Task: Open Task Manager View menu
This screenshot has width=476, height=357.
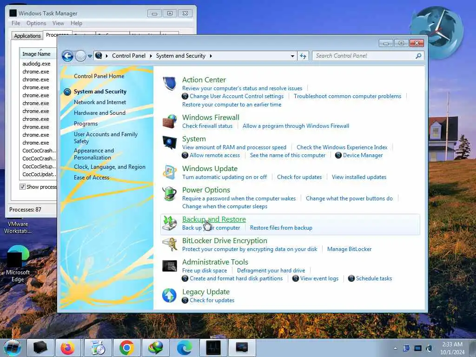Action: pyautogui.click(x=58, y=23)
